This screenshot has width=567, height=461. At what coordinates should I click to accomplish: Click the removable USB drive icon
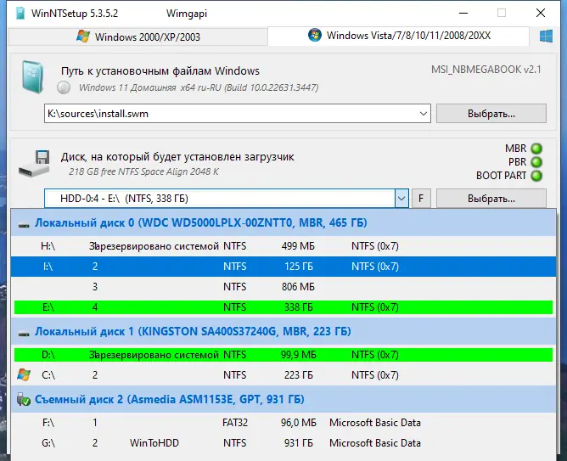(24, 399)
